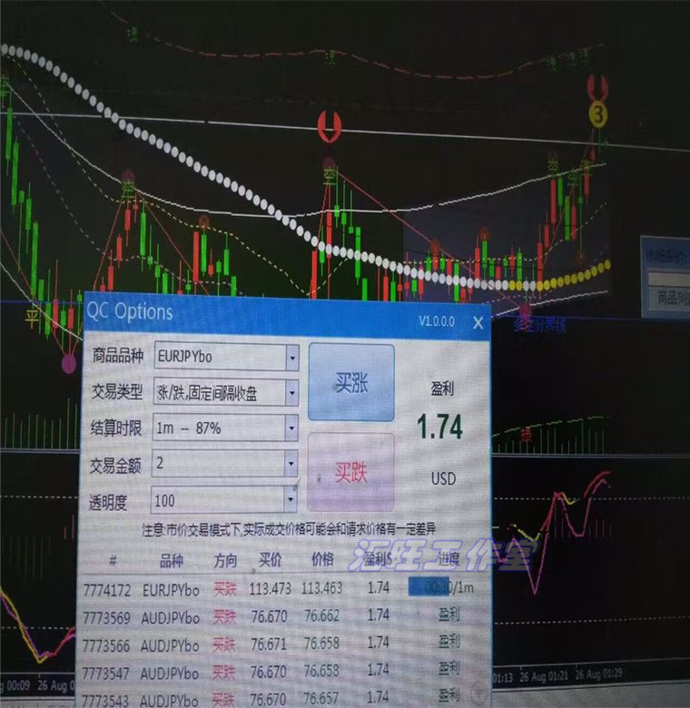
Task: Select order row 7773547
Action: tap(283, 672)
